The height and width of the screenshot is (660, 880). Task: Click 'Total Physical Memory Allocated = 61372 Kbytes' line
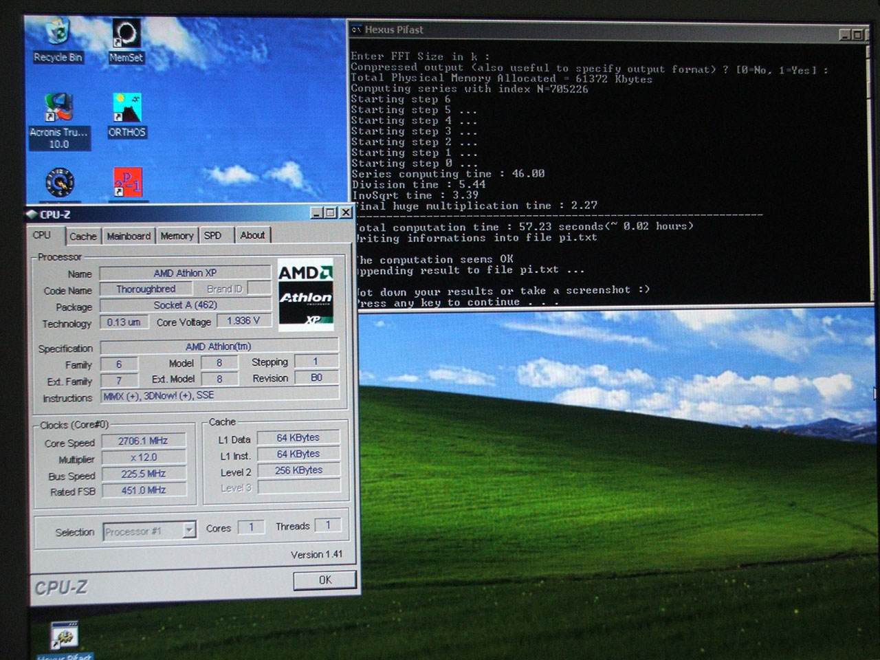pos(502,78)
